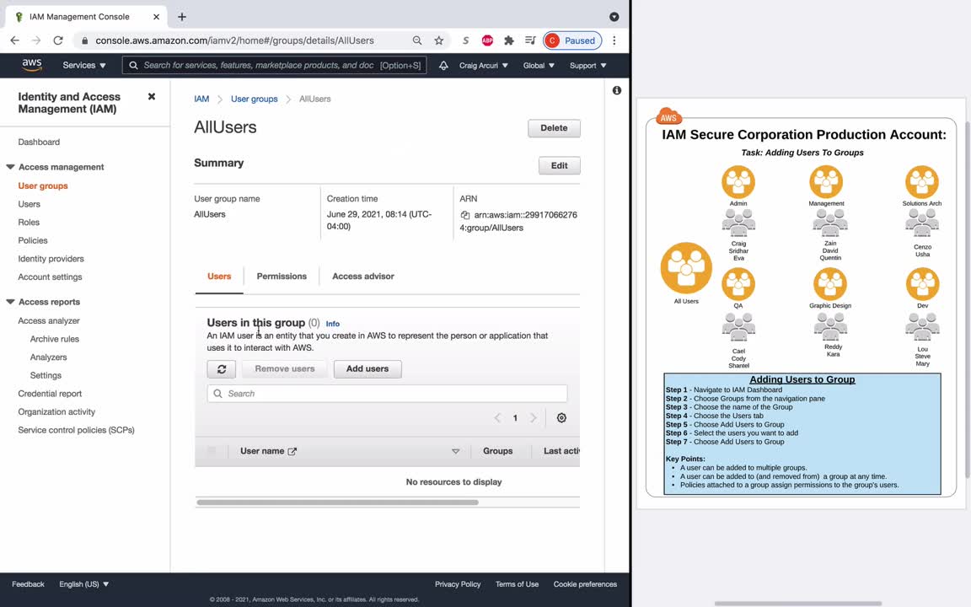This screenshot has width=971, height=607.
Task: Open Users in the navigation pane
Action: point(30,204)
